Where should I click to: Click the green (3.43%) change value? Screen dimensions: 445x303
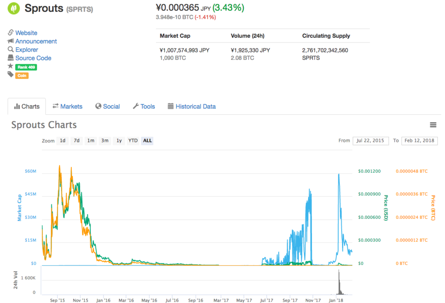point(228,8)
